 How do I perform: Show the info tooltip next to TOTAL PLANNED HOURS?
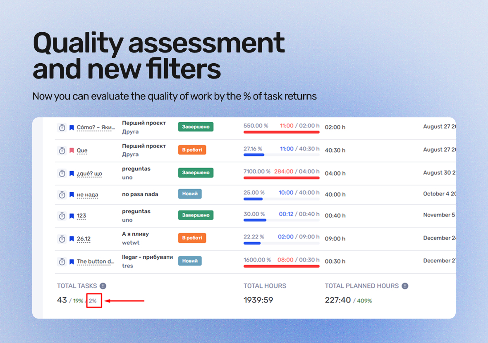[x=405, y=286]
